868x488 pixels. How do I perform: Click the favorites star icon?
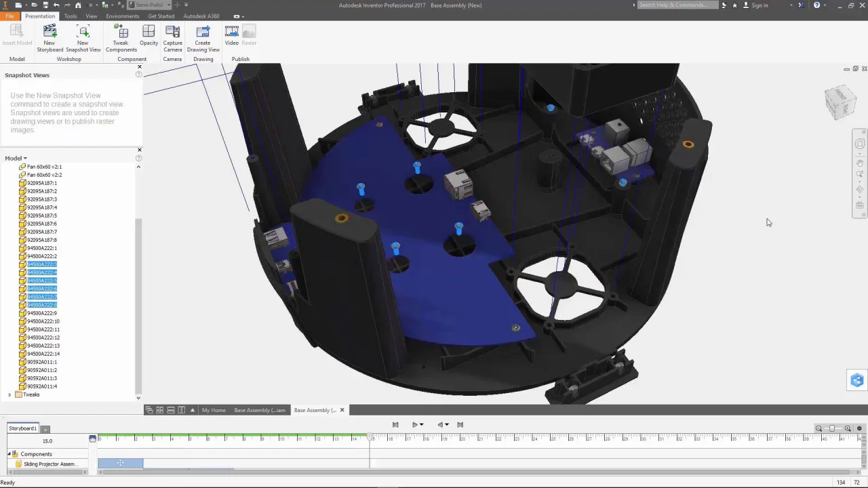(734, 5)
